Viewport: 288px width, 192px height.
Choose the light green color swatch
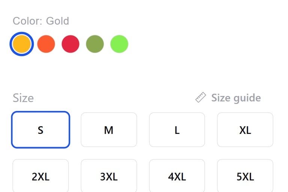tap(119, 44)
